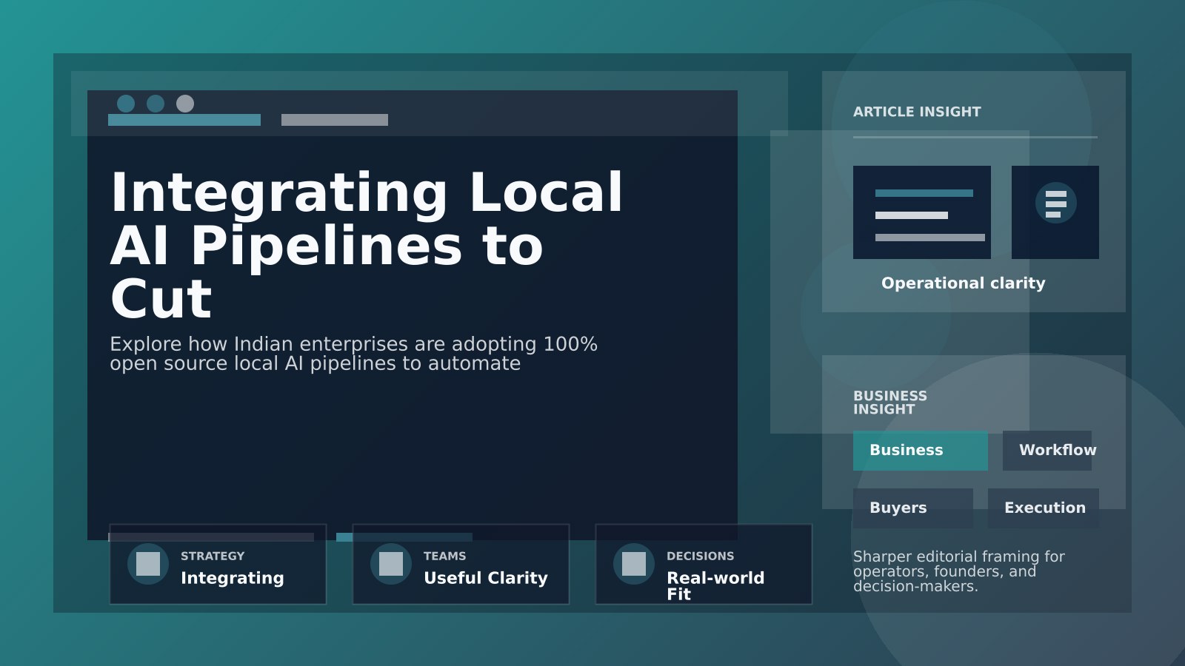Click the headline Integrating Local AI Pipelines
The width and height of the screenshot is (1185, 666).
[x=367, y=245]
